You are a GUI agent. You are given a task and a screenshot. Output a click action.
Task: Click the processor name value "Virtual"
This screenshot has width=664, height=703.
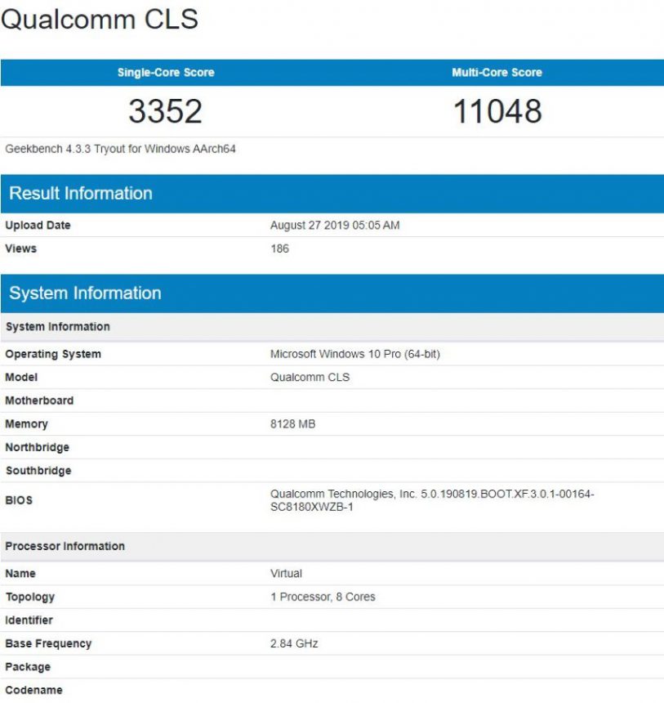point(286,573)
